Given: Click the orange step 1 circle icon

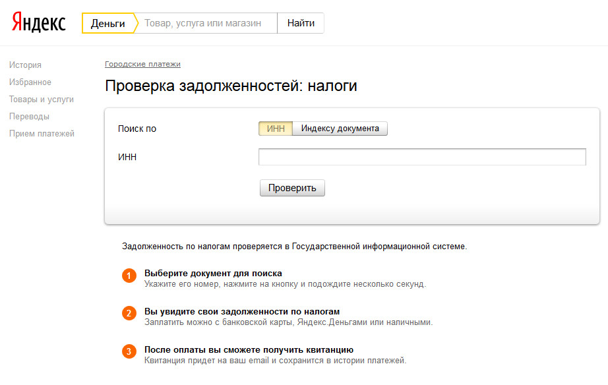Looking at the screenshot, I should coord(129,276).
